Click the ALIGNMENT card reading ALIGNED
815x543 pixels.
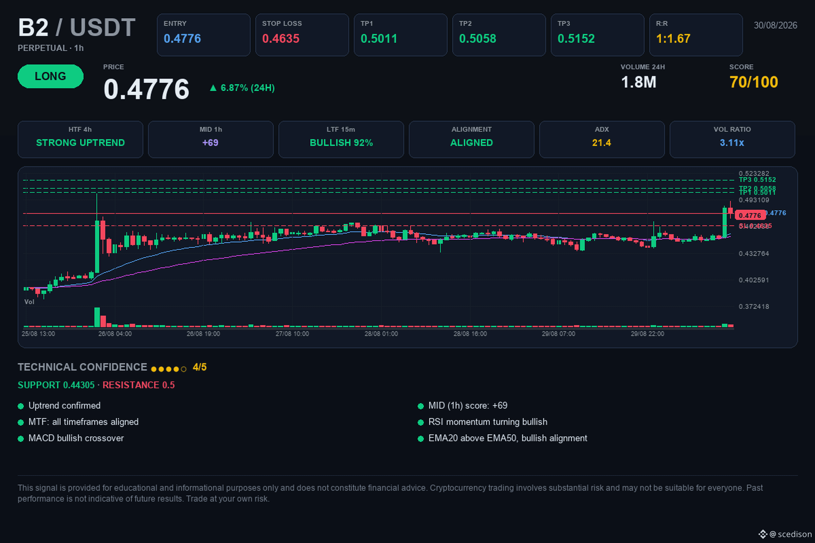click(471, 139)
